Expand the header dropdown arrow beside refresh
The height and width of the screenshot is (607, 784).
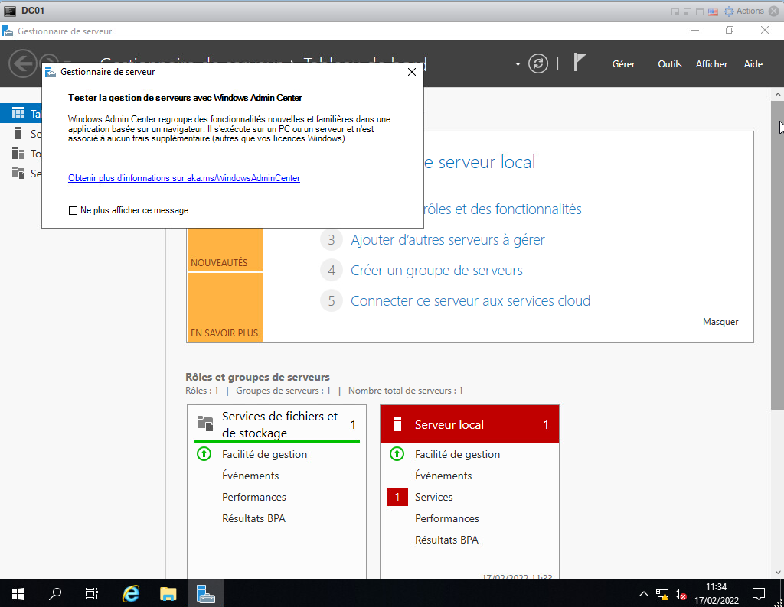[x=518, y=63]
